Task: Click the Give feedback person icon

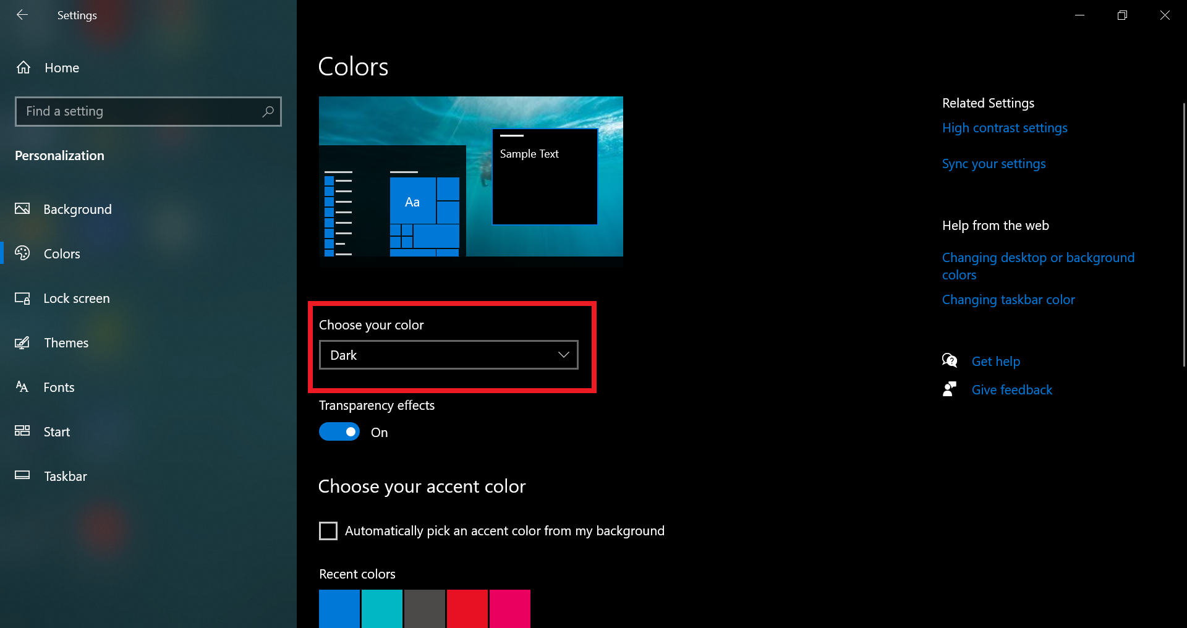Action: pos(950,389)
